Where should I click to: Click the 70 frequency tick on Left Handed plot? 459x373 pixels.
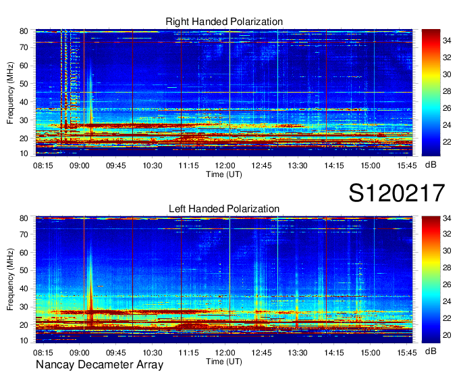24,234
